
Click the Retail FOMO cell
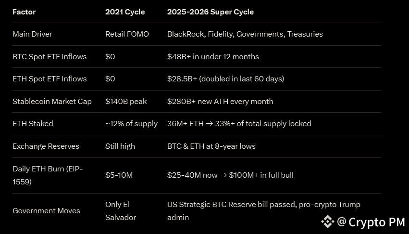(127, 34)
